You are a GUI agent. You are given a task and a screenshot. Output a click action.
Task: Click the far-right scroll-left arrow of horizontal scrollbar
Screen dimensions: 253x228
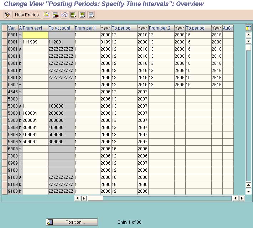pos(236,198)
